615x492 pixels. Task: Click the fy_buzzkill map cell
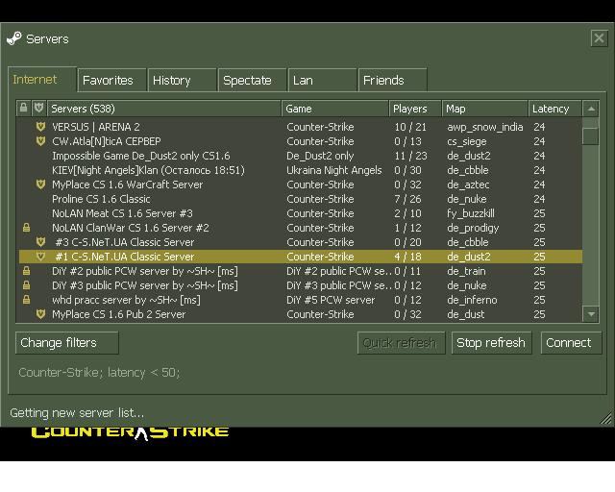coord(471,213)
